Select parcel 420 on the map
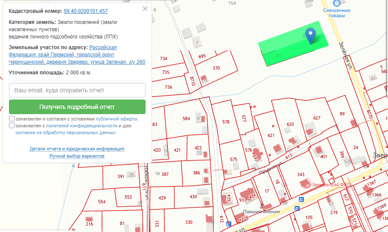 pos(157,150)
